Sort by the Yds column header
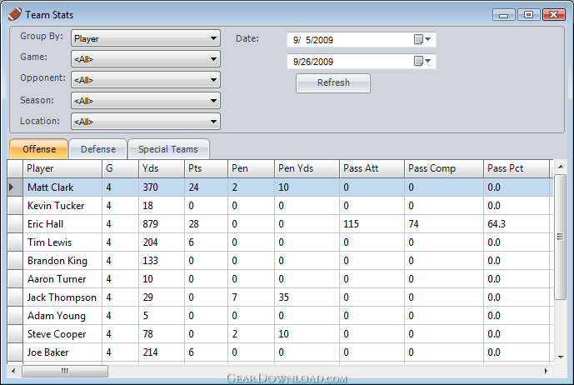Screen dimensions: 574x385 tap(162, 168)
